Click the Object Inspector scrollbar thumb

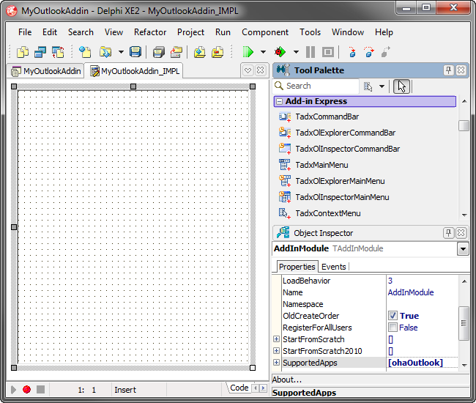[x=464, y=323]
